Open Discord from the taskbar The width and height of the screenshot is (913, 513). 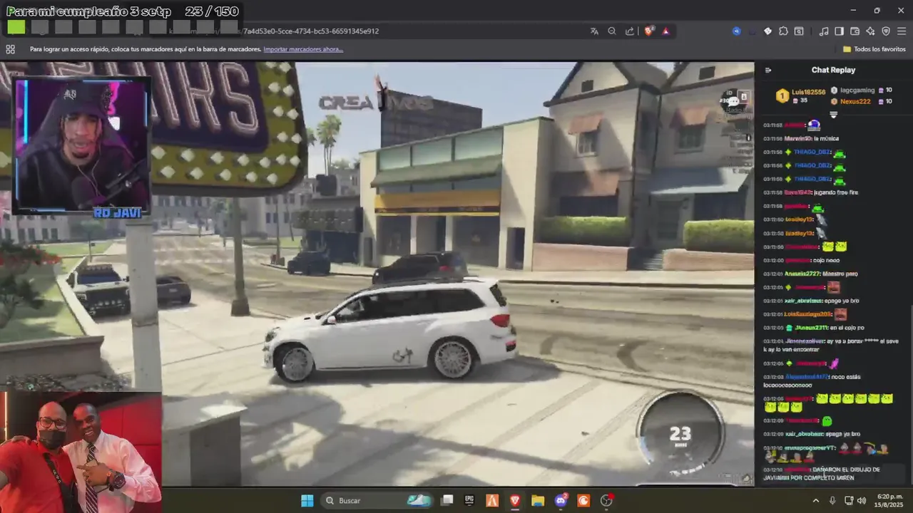click(561, 500)
